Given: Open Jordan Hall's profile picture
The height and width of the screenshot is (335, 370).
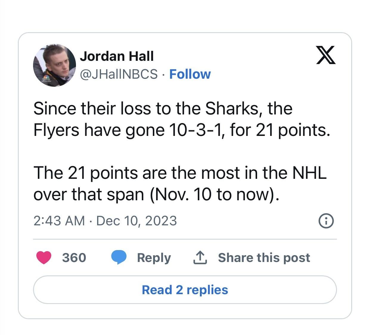Looking at the screenshot, I should pos(54,65).
